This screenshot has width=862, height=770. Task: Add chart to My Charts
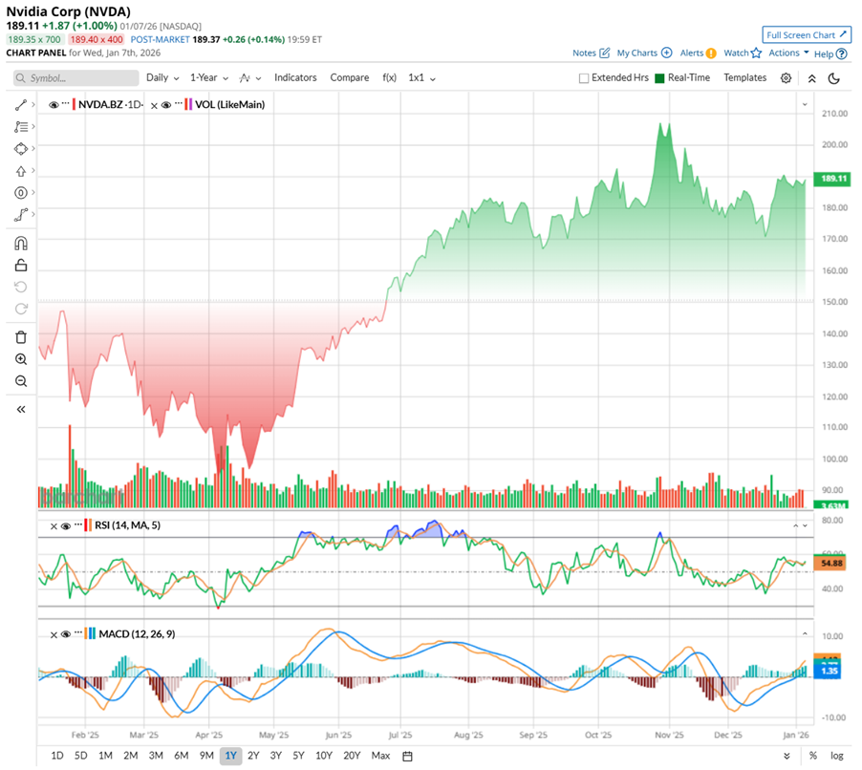tap(644, 53)
